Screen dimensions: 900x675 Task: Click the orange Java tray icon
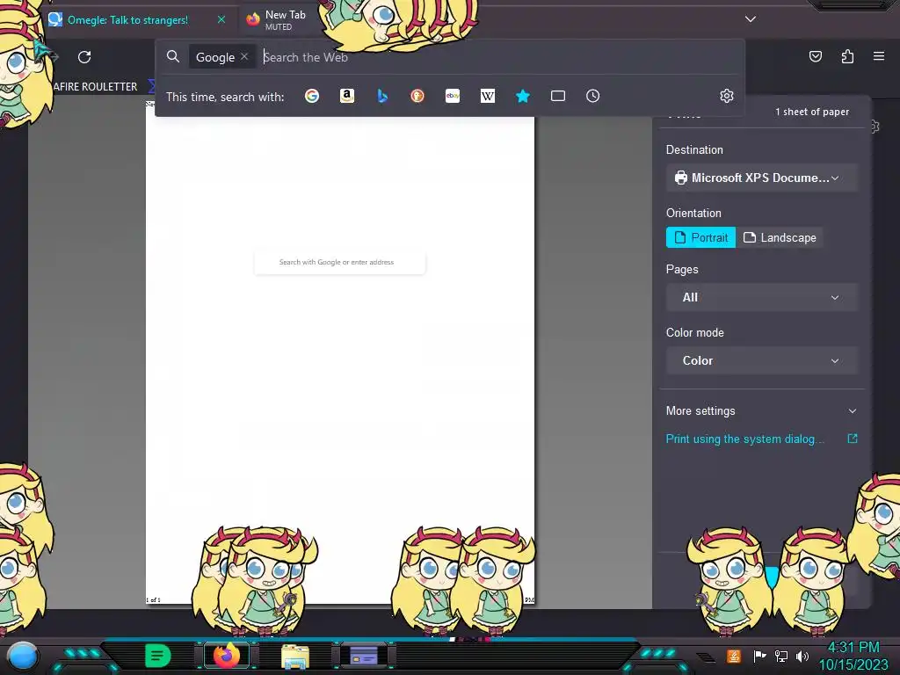(734, 656)
